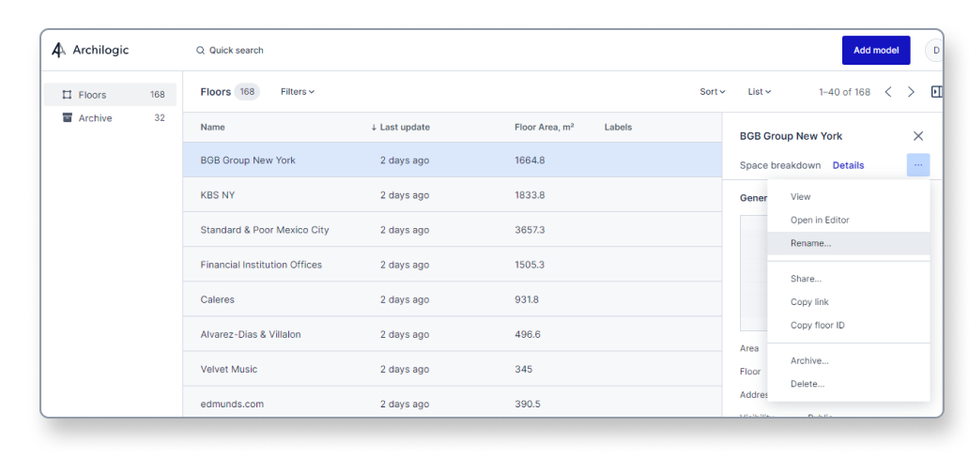Open the Sort dropdown
This screenshot has height=458, width=969.
click(x=713, y=91)
